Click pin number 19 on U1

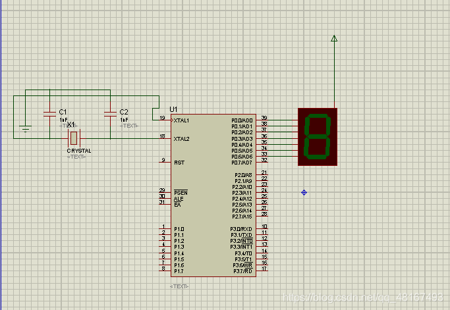click(x=163, y=118)
